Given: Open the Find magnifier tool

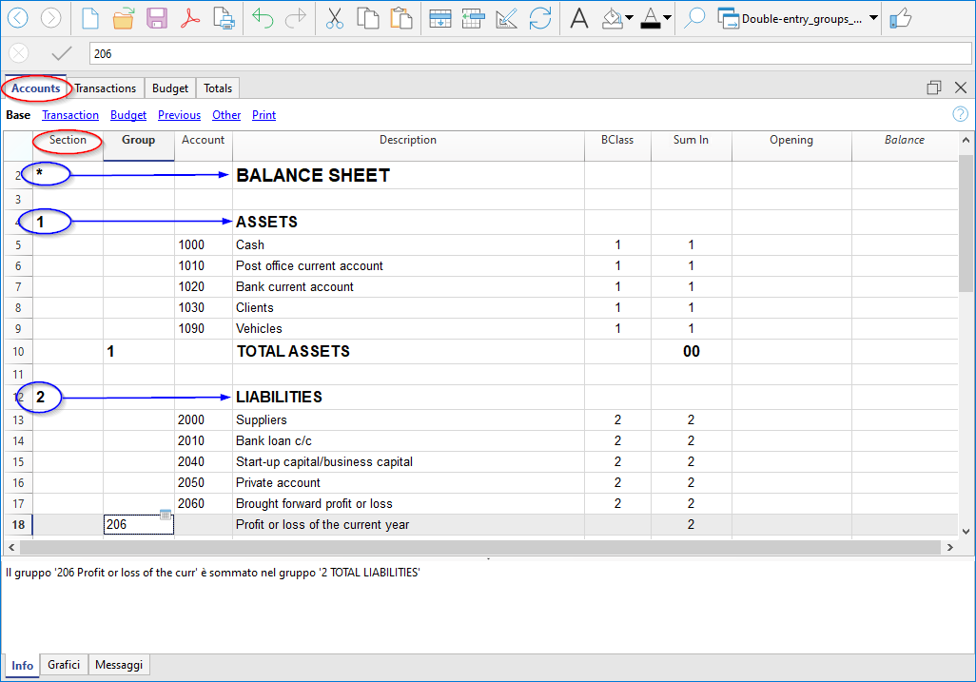Looking at the screenshot, I should point(694,18).
